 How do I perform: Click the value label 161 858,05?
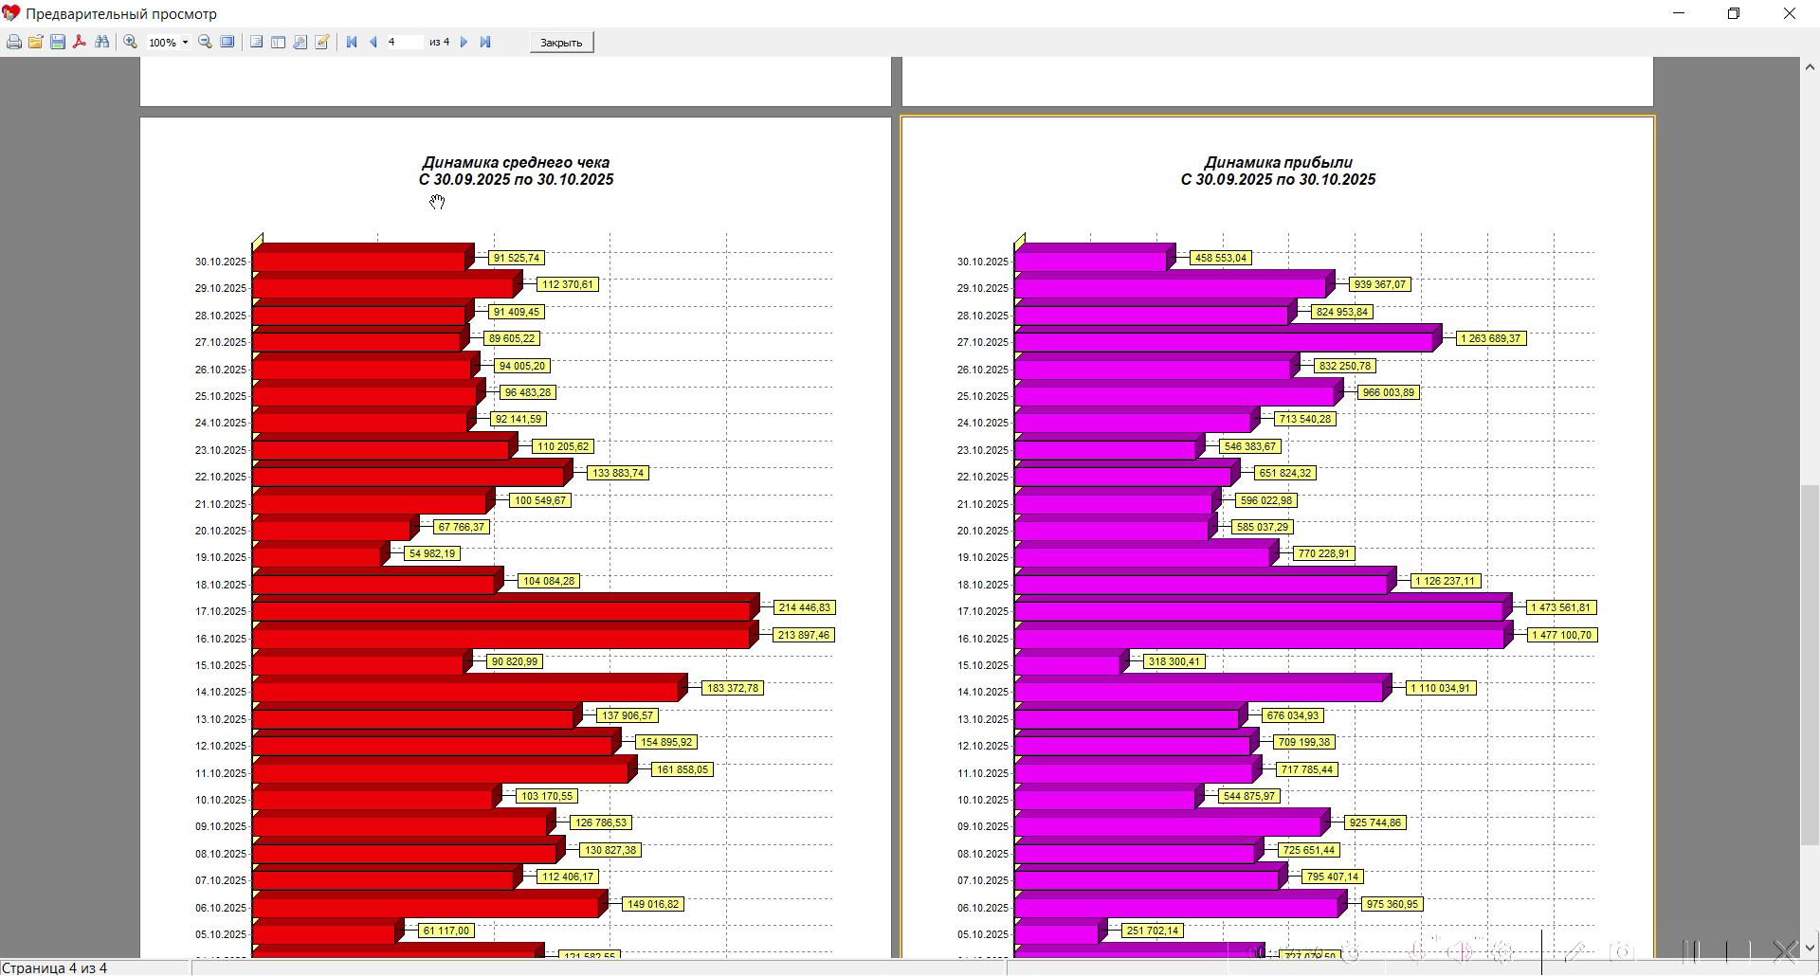[x=682, y=770]
